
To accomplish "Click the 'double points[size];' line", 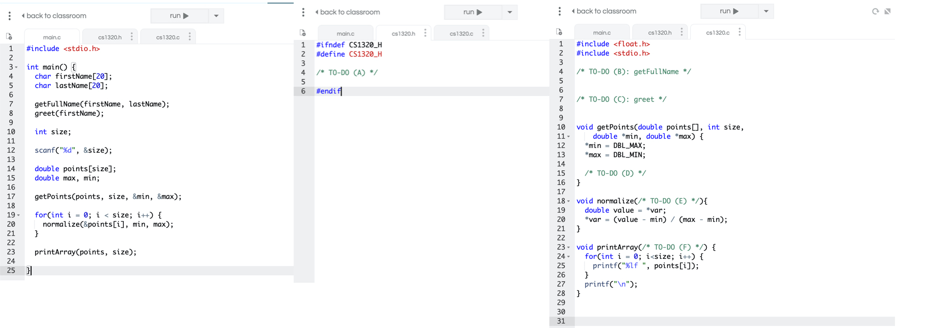I will 75,169.
